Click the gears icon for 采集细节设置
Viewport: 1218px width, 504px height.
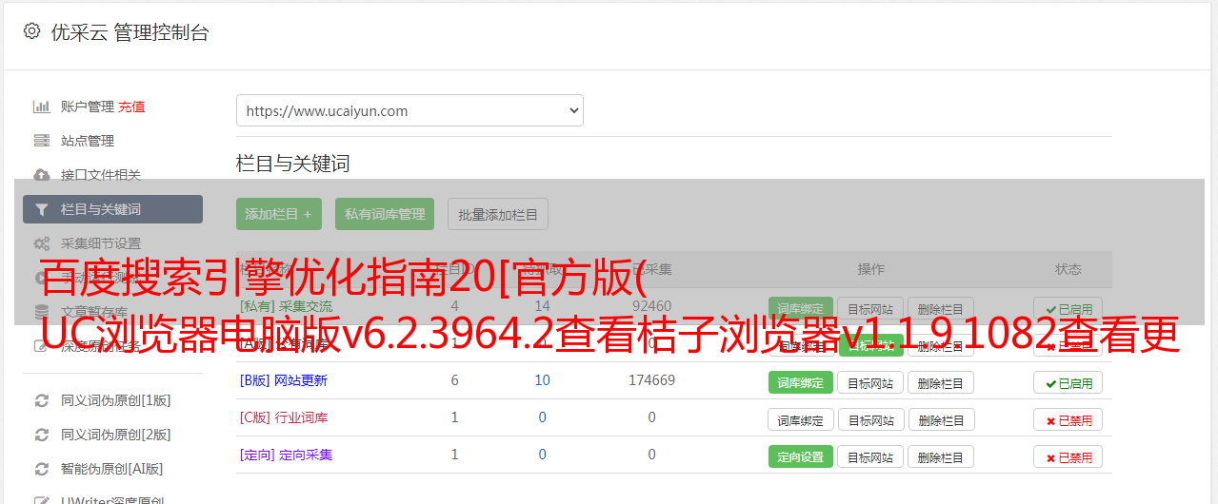(x=41, y=243)
